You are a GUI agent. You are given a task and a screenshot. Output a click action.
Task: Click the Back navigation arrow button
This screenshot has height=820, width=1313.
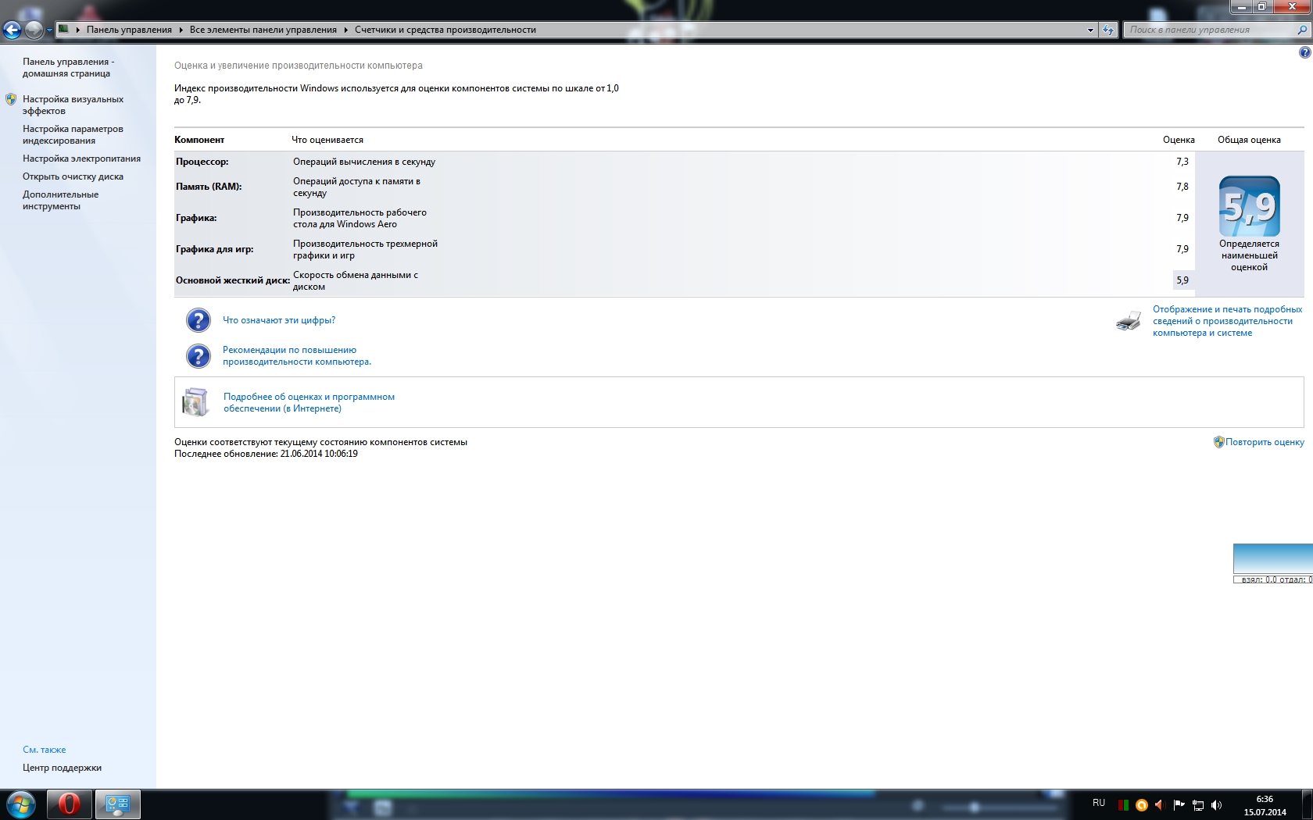pos(12,30)
